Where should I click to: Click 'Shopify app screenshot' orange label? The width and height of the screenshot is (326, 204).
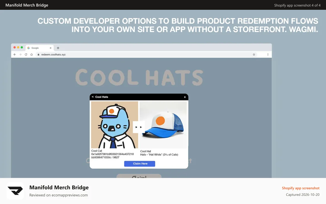click(301, 188)
